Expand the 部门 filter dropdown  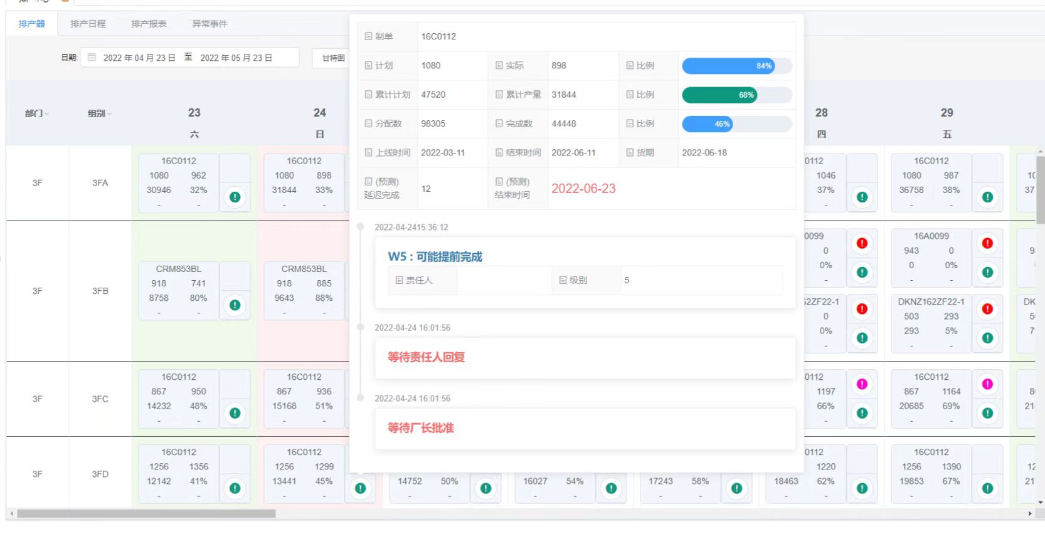36,113
